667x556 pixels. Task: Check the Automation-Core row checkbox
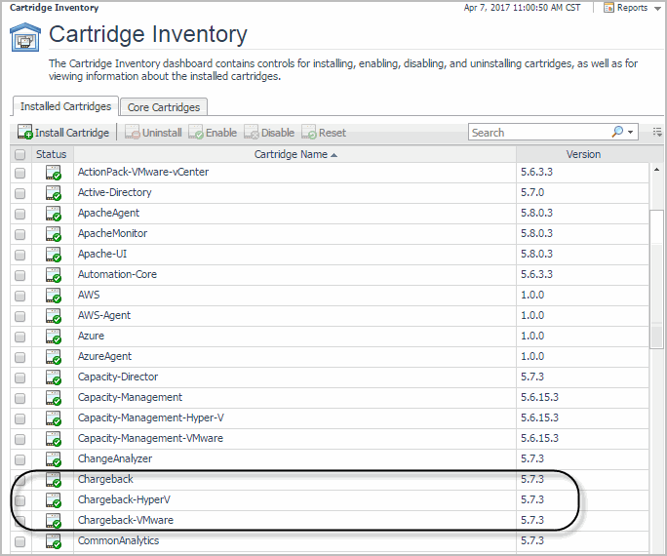[x=20, y=276]
